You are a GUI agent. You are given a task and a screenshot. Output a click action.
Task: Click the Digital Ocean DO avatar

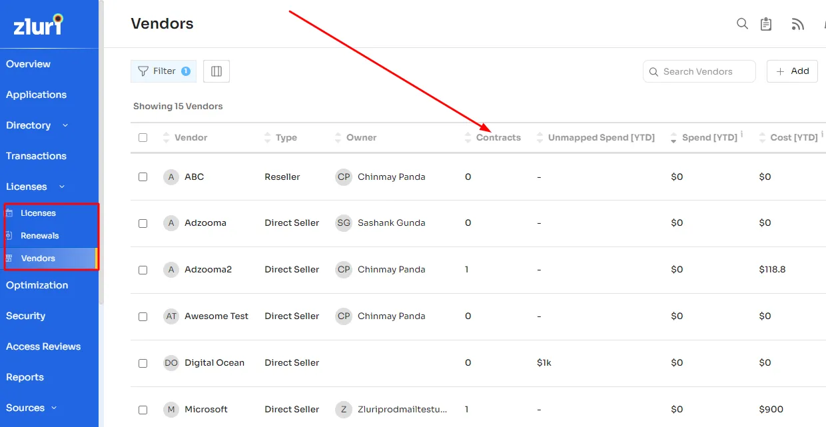click(x=171, y=363)
